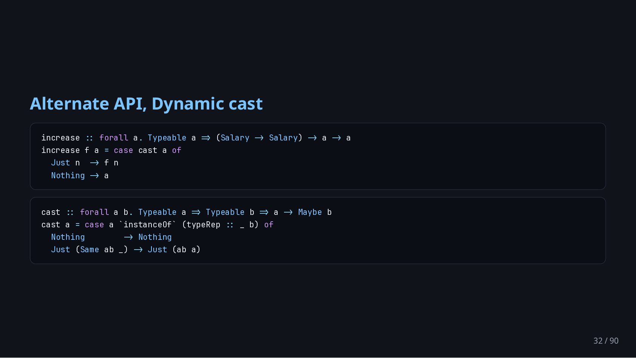Select the "typeRep" identifier
Screen dimensions: 636x358
pos(204,225)
